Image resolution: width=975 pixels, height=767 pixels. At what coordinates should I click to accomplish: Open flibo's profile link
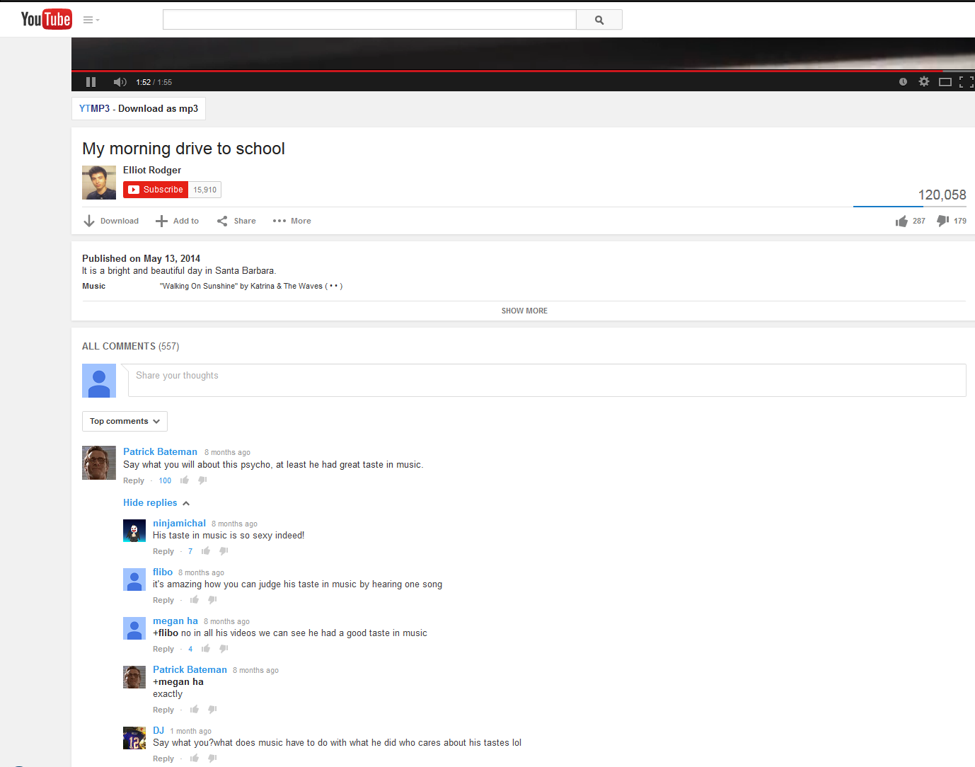[163, 572]
